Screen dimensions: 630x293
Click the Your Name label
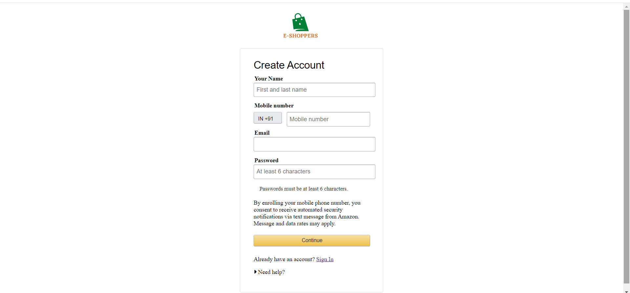[269, 79]
